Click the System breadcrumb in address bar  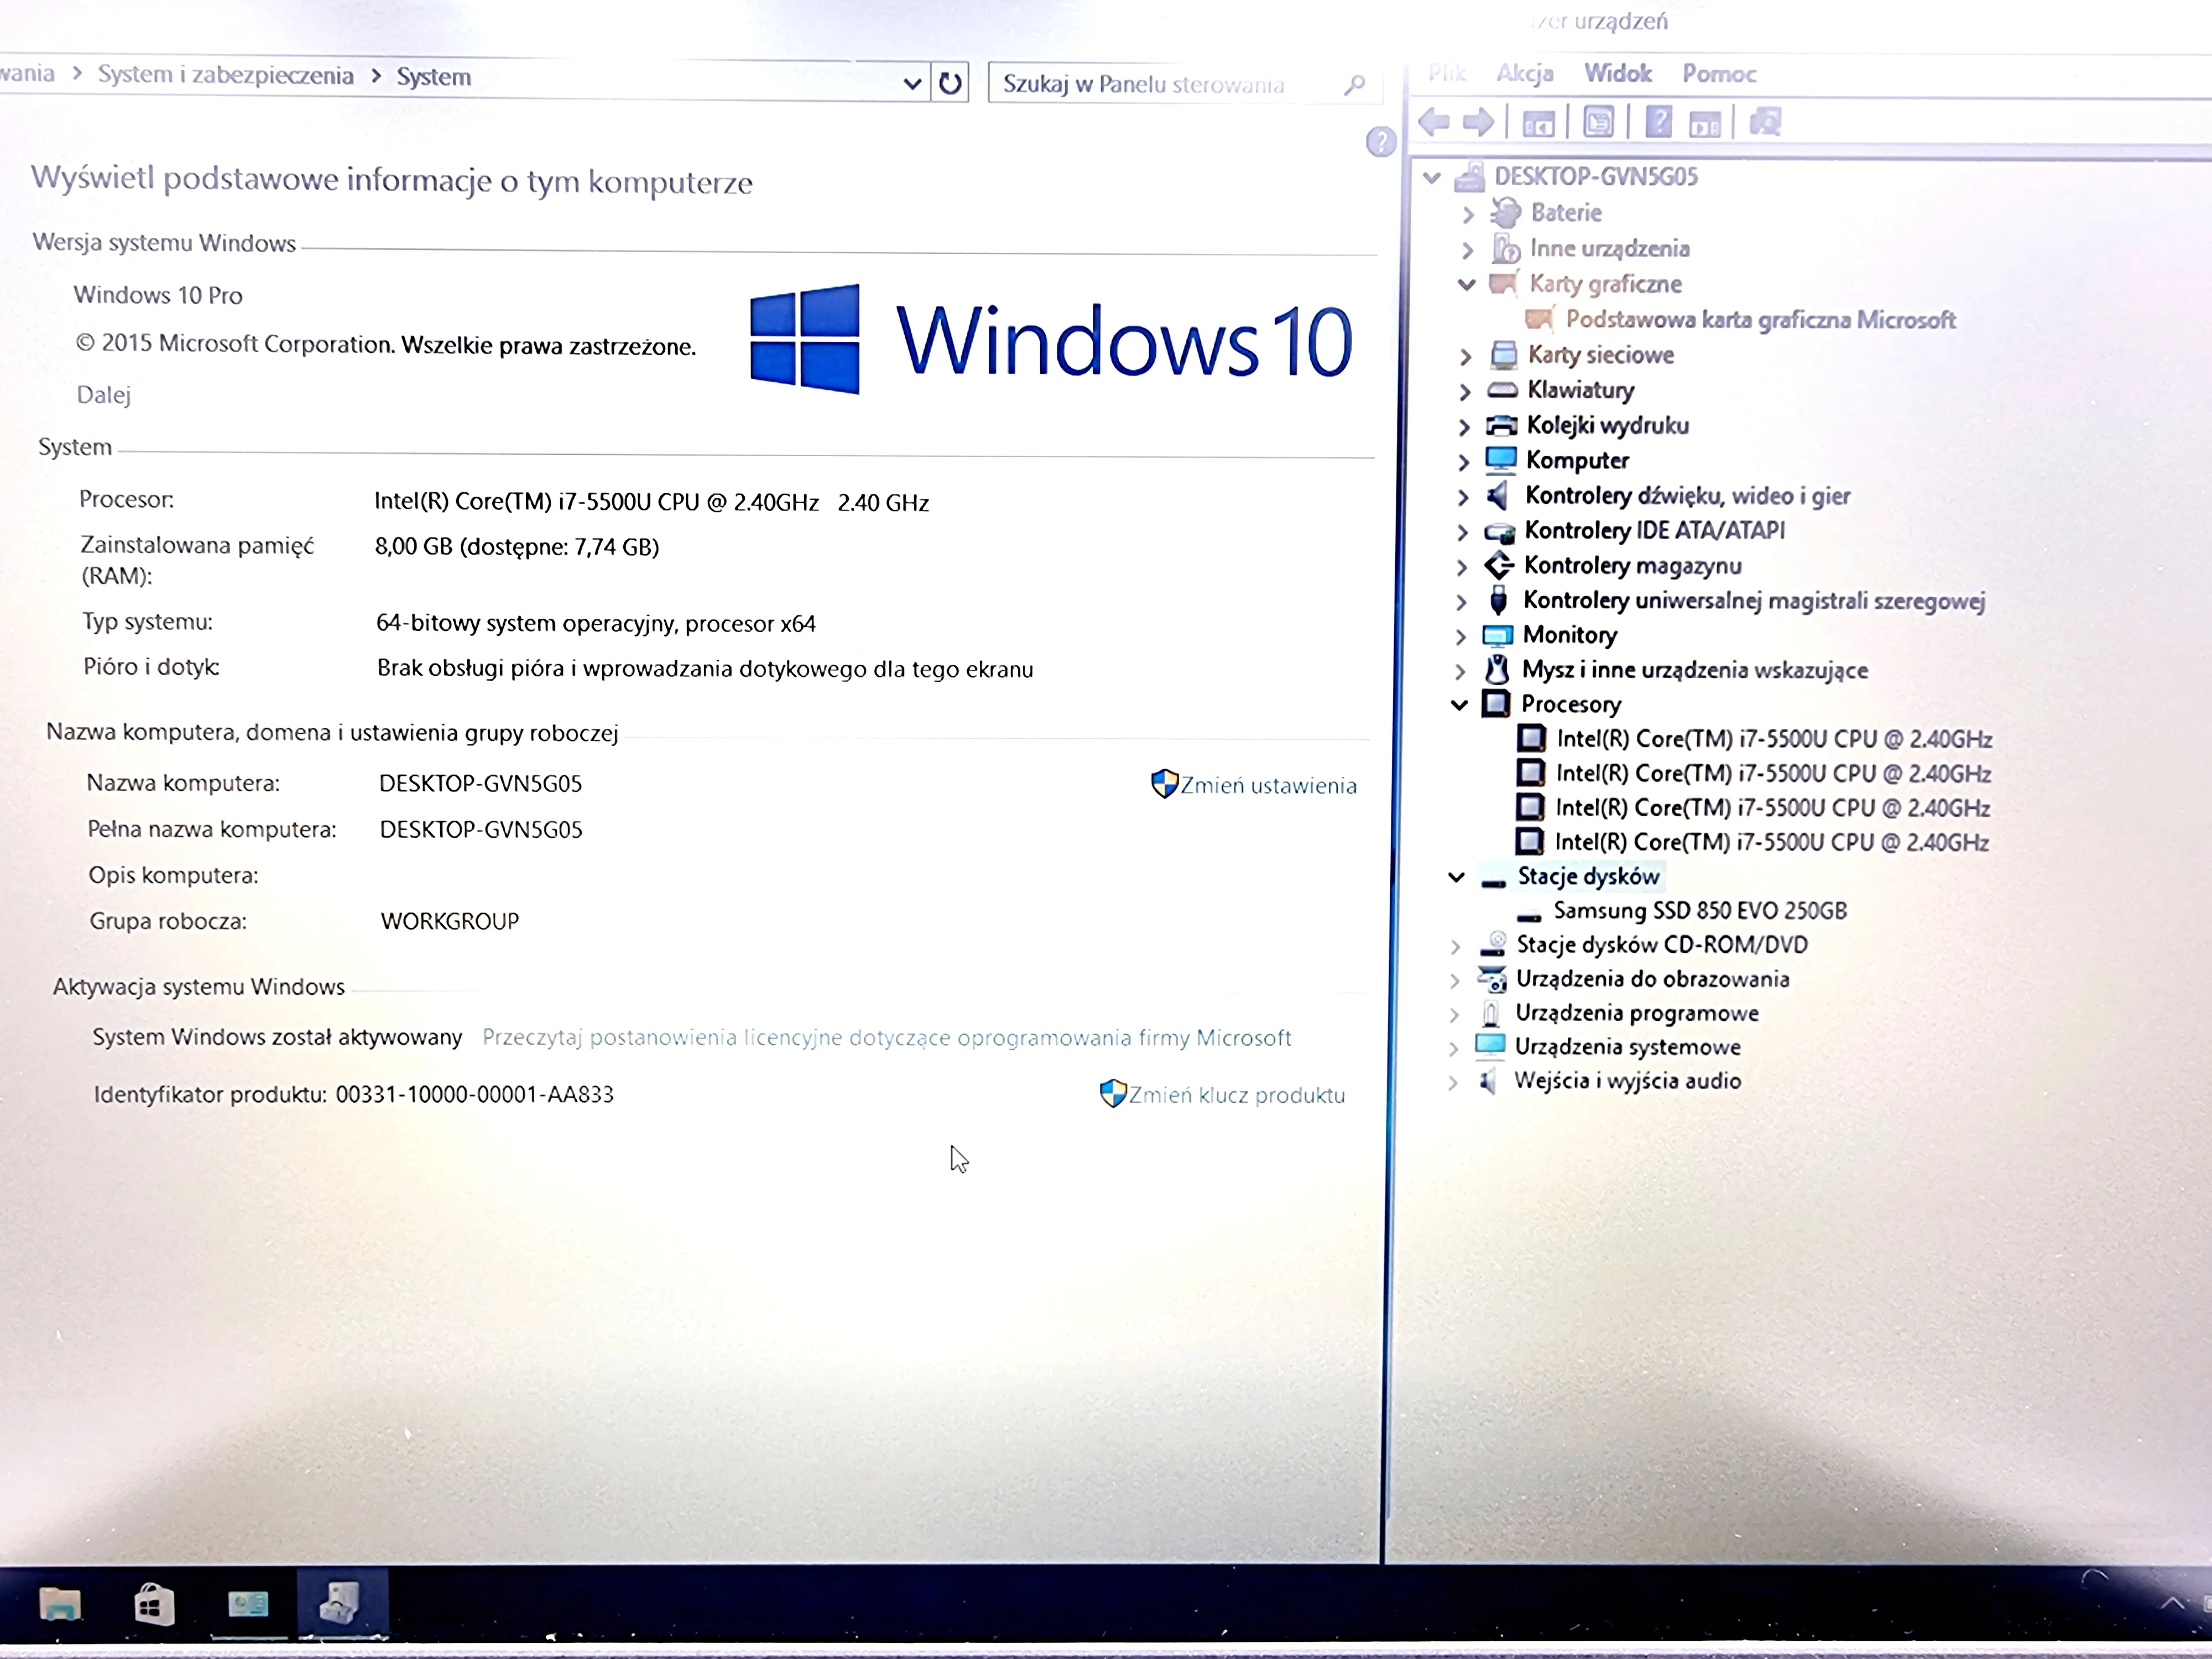point(433,77)
